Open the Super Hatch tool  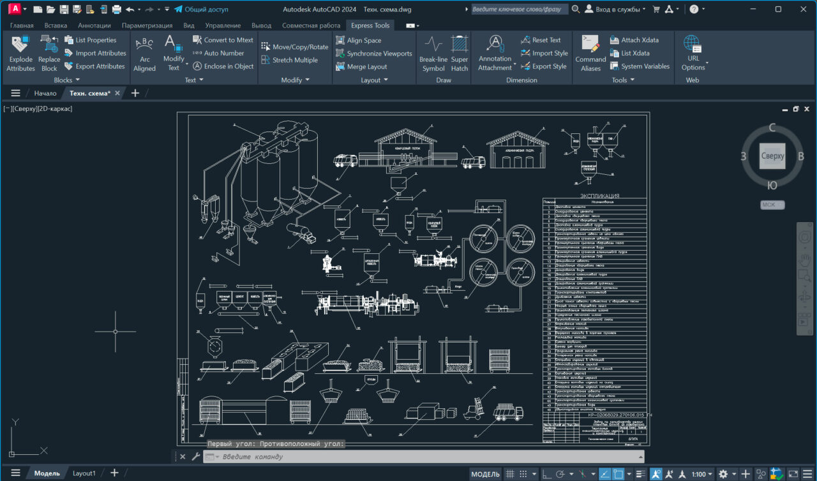(x=460, y=53)
